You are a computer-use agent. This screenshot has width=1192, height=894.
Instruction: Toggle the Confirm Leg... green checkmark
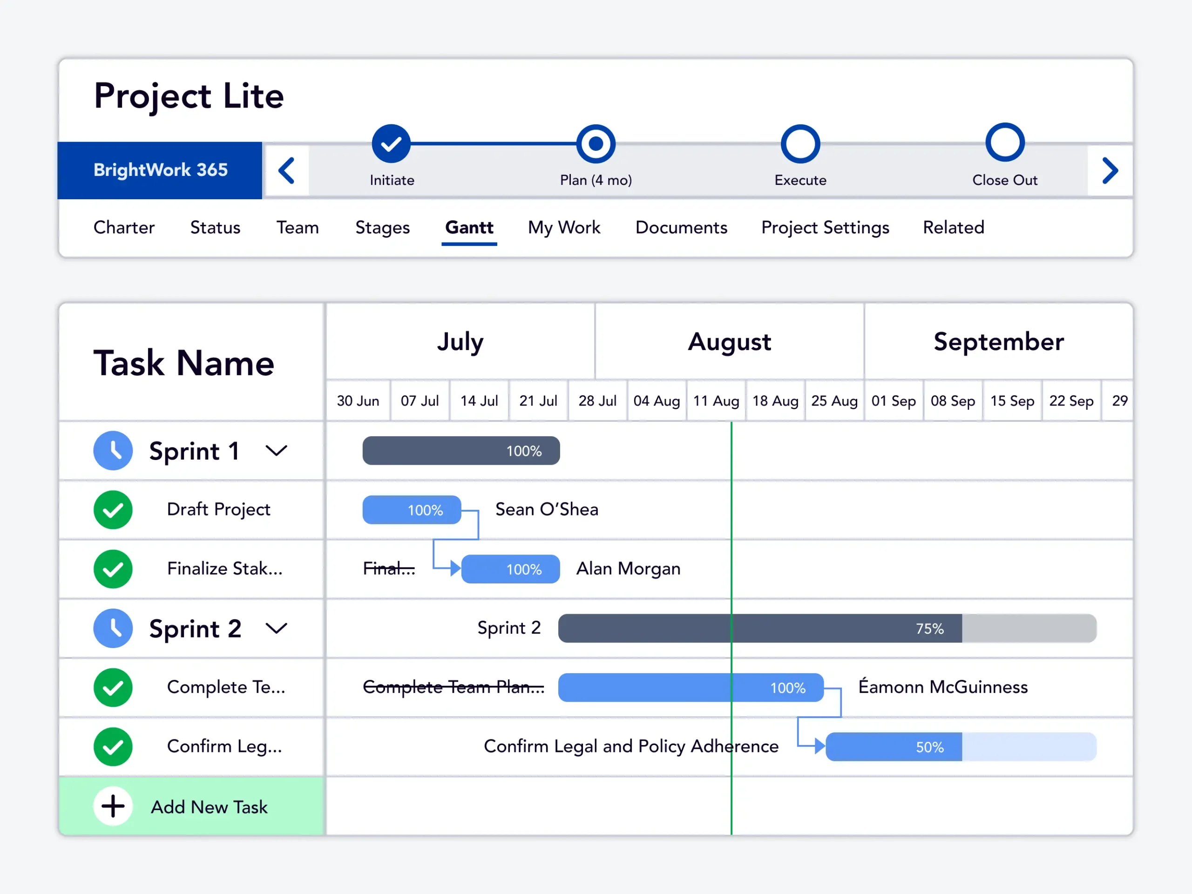(x=113, y=747)
